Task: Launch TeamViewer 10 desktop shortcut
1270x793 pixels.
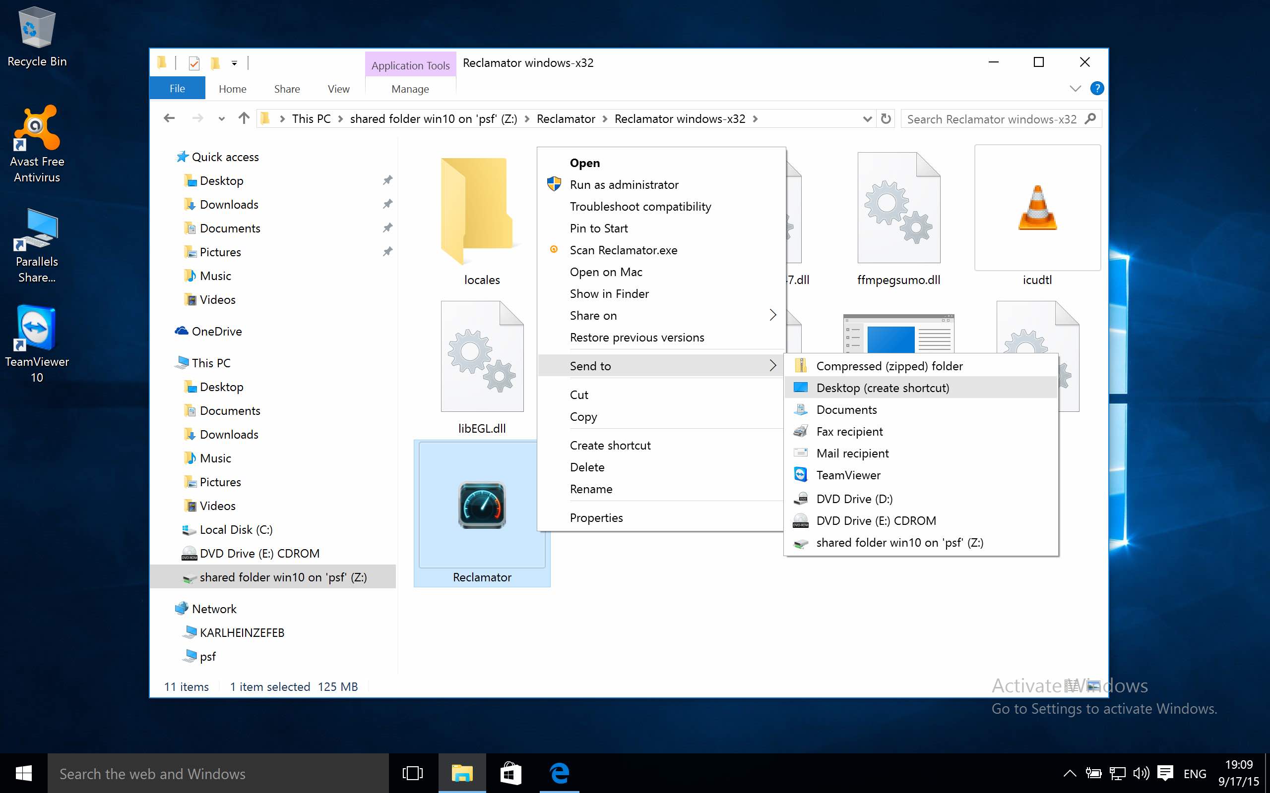Action: 37,344
